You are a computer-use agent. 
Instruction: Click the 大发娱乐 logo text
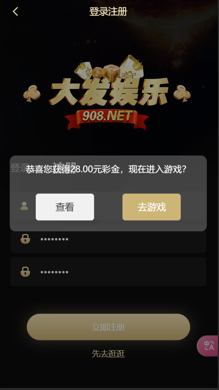click(109, 92)
